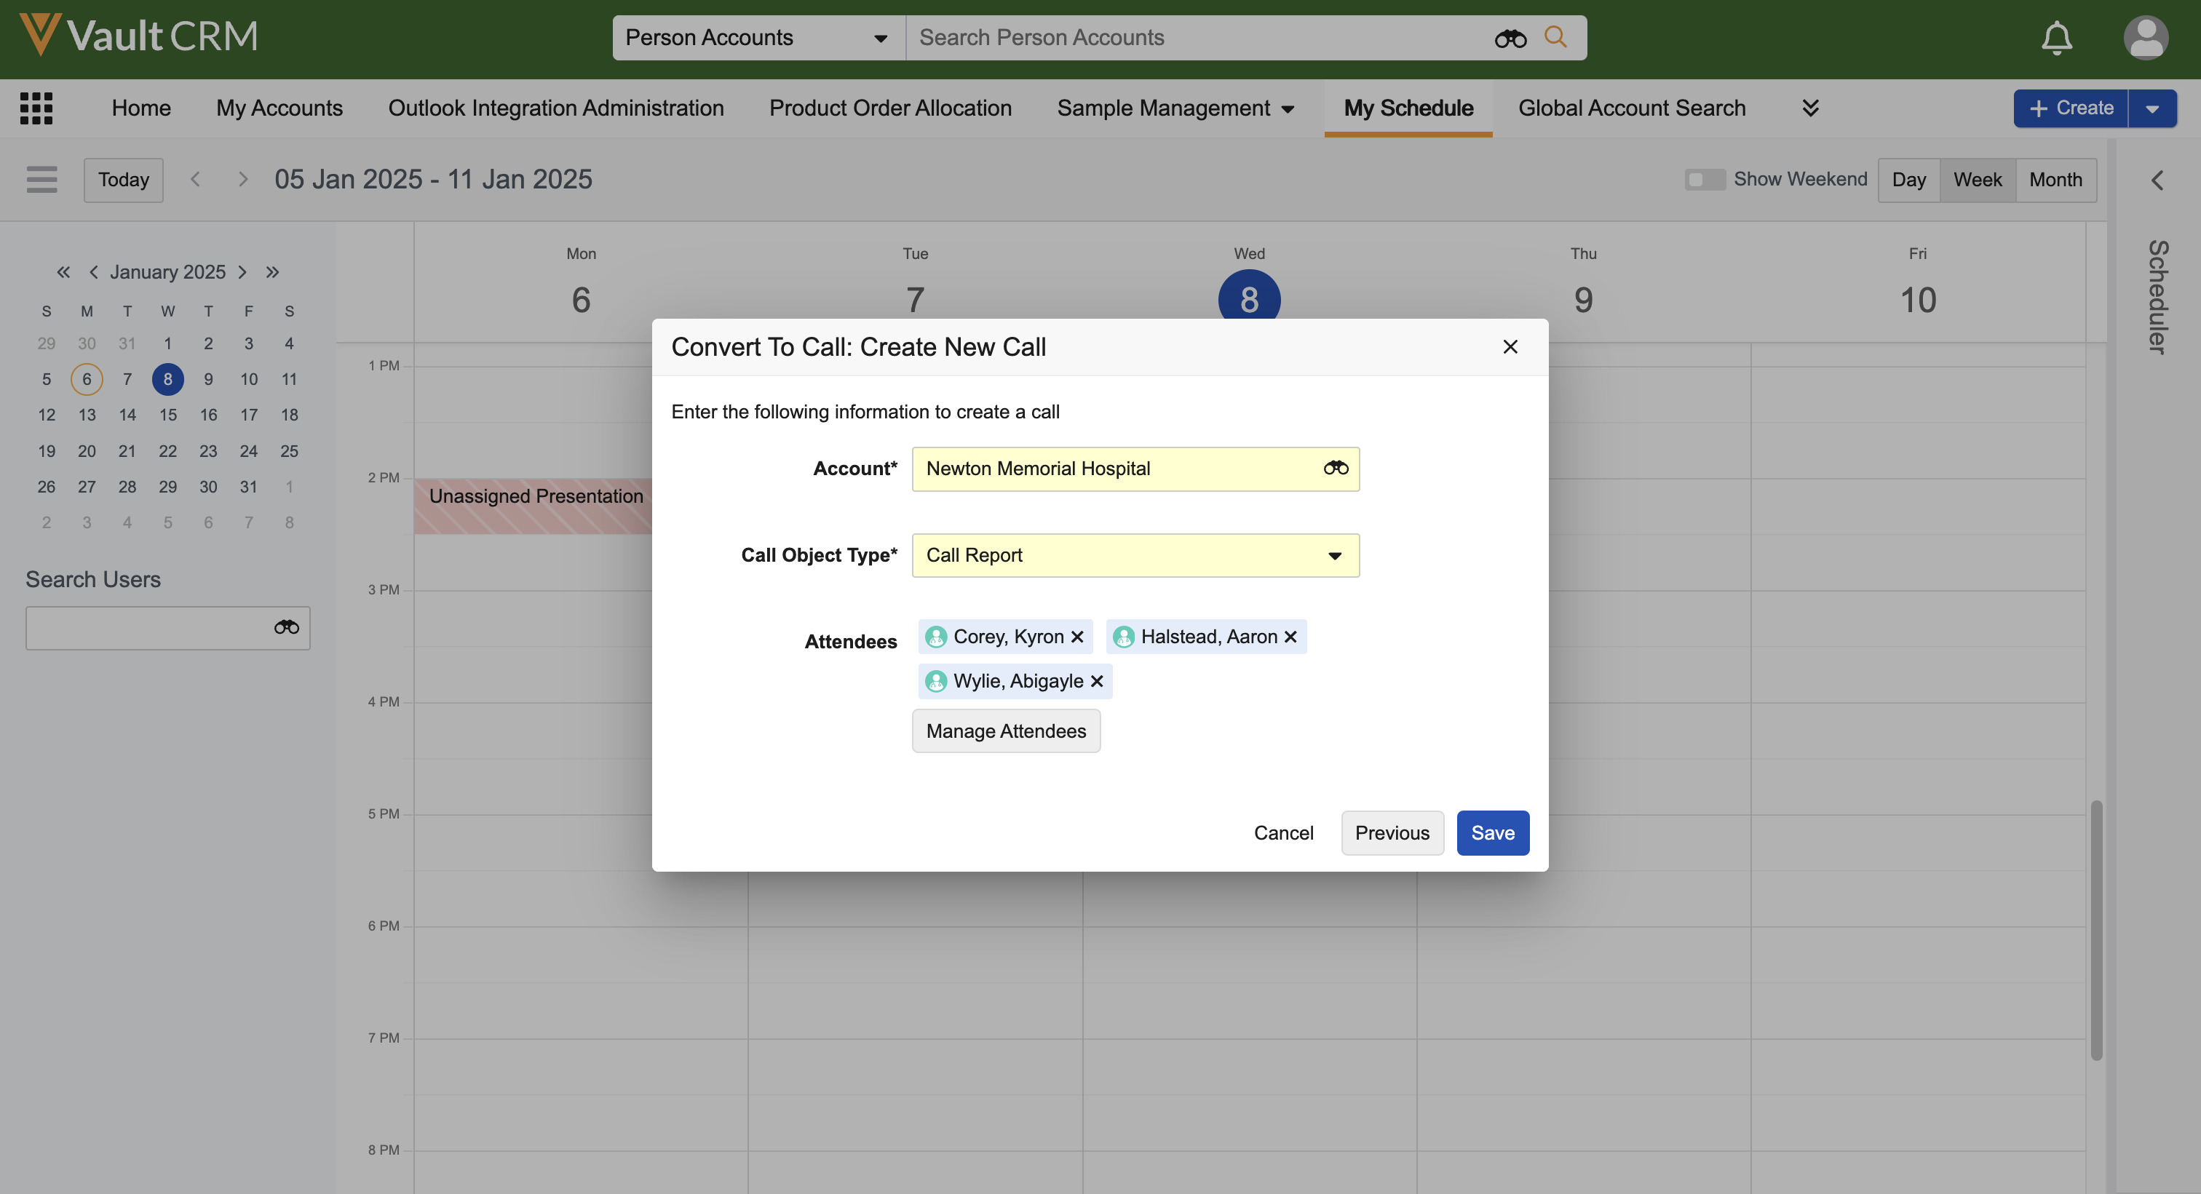Click the user profile avatar
The width and height of the screenshot is (2201, 1194).
coord(2146,38)
